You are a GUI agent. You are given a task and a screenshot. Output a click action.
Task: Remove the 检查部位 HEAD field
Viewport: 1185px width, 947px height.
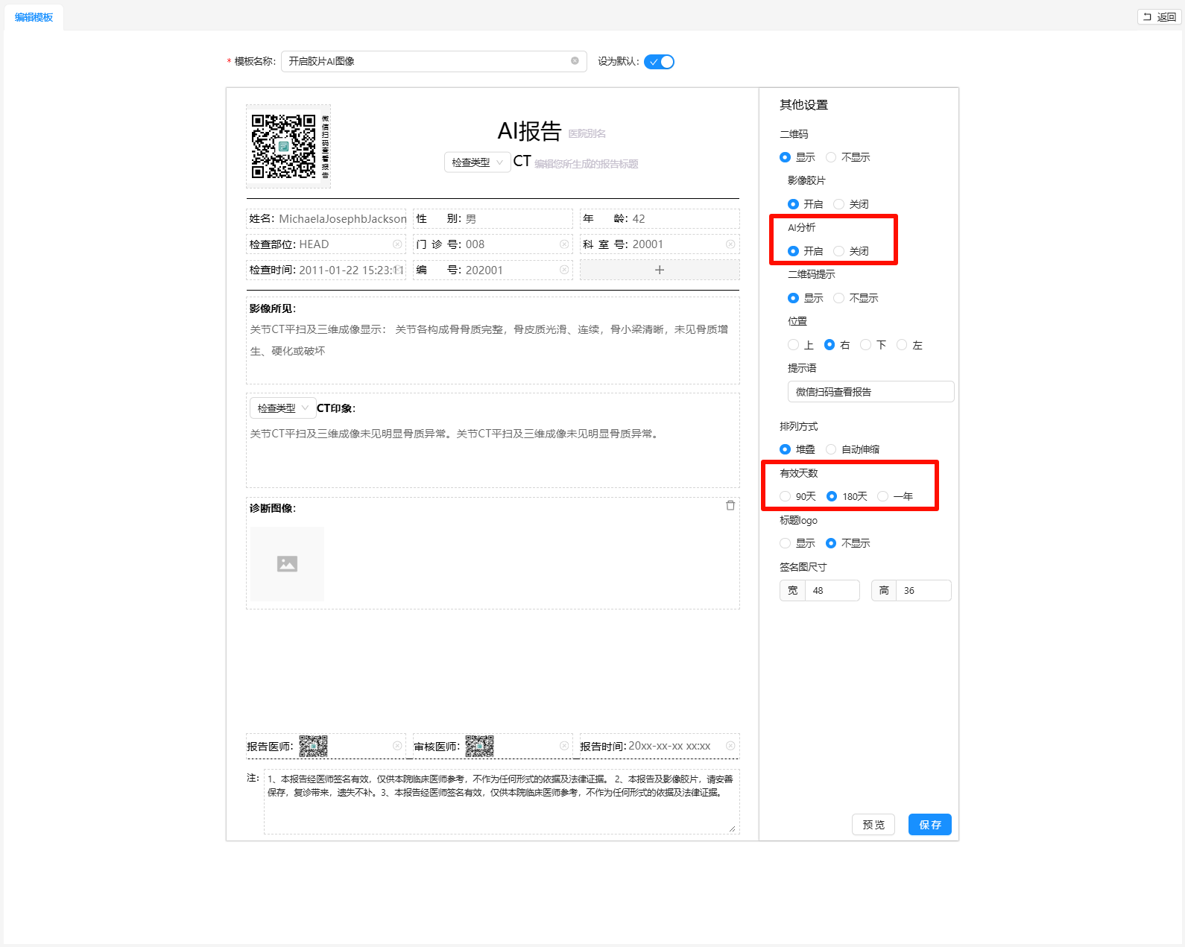point(397,244)
